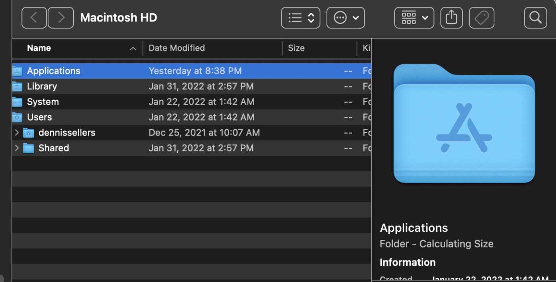Click the Forward navigation arrow
Image resolution: width=556 pixels, height=282 pixels.
coord(61,18)
